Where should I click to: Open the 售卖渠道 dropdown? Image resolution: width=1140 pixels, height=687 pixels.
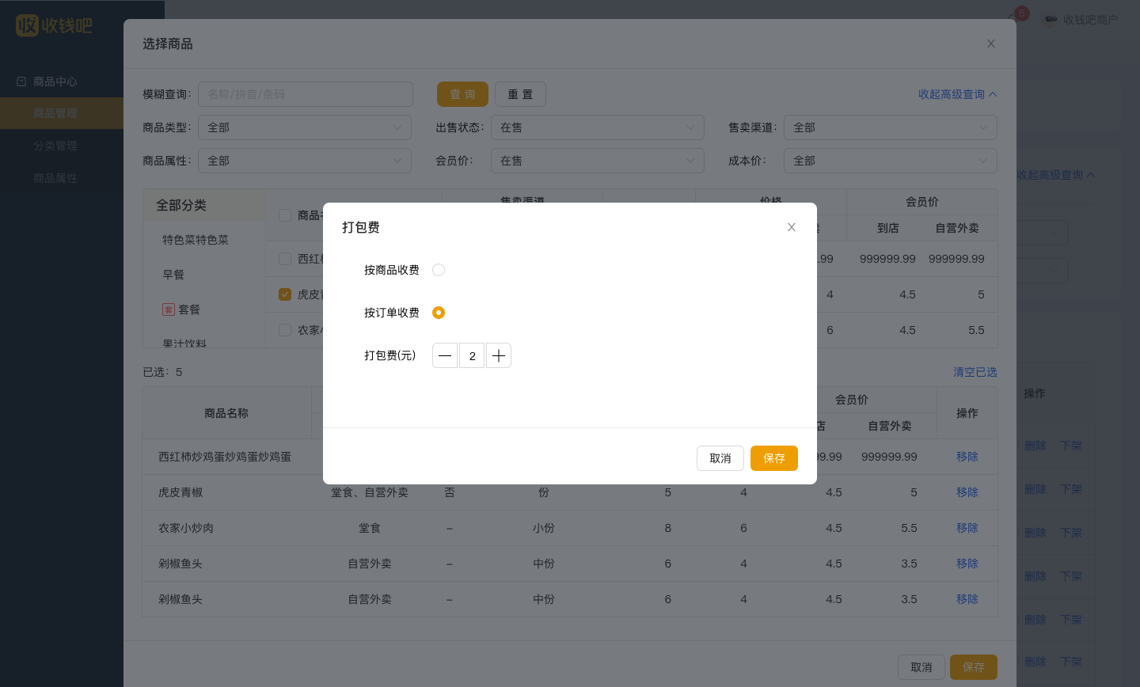891,127
